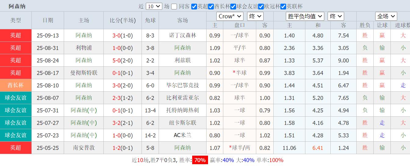Viewport: 410px width, 166px height.
Task: Click 南安普敦 home team name
Action: click(84, 148)
